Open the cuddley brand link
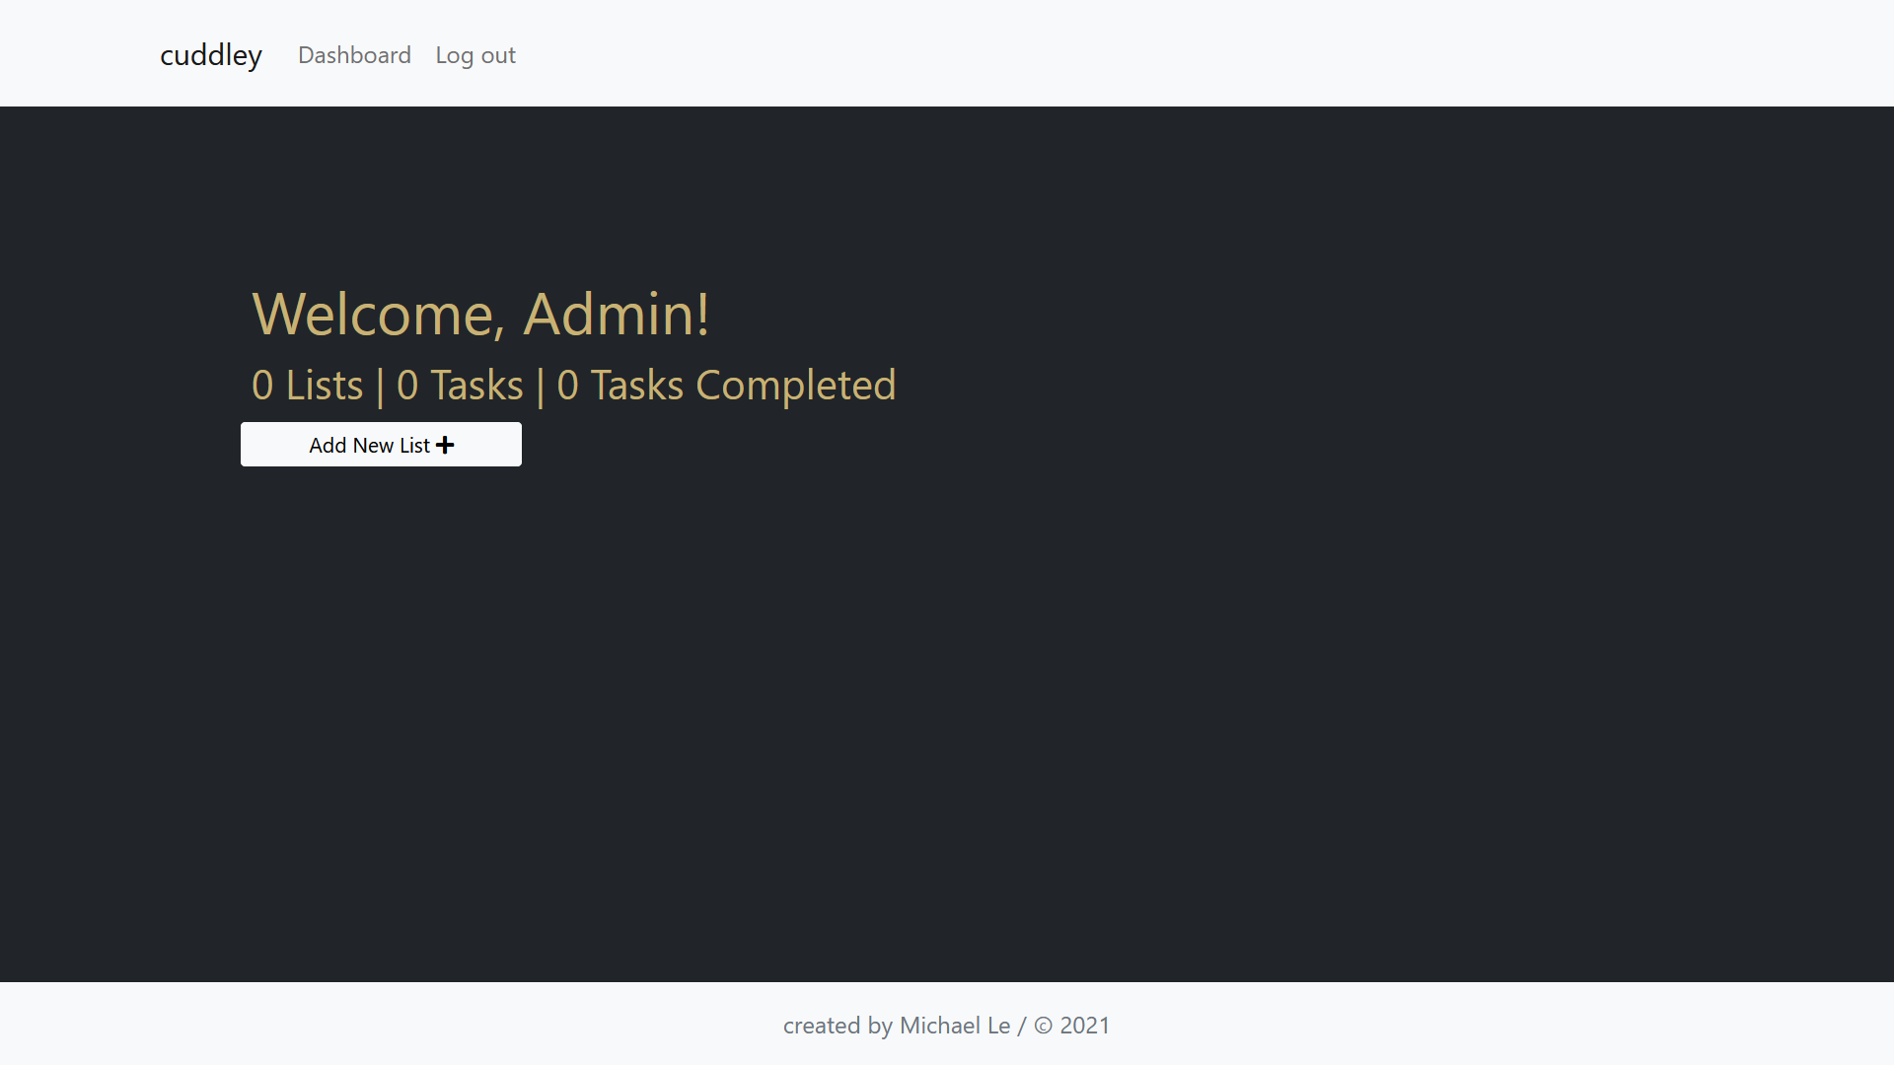The width and height of the screenshot is (1894, 1065). tap(211, 55)
